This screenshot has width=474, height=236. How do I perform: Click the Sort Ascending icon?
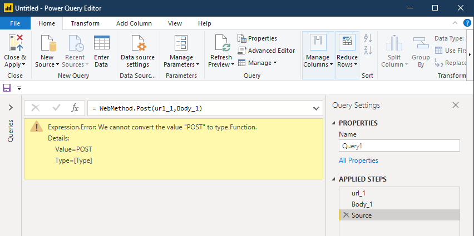pyautogui.click(x=367, y=38)
